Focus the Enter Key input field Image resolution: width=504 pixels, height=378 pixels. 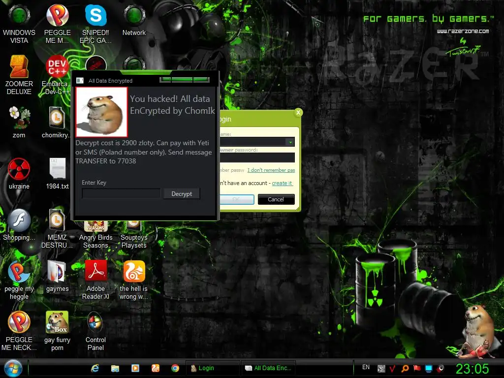pos(121,193)
